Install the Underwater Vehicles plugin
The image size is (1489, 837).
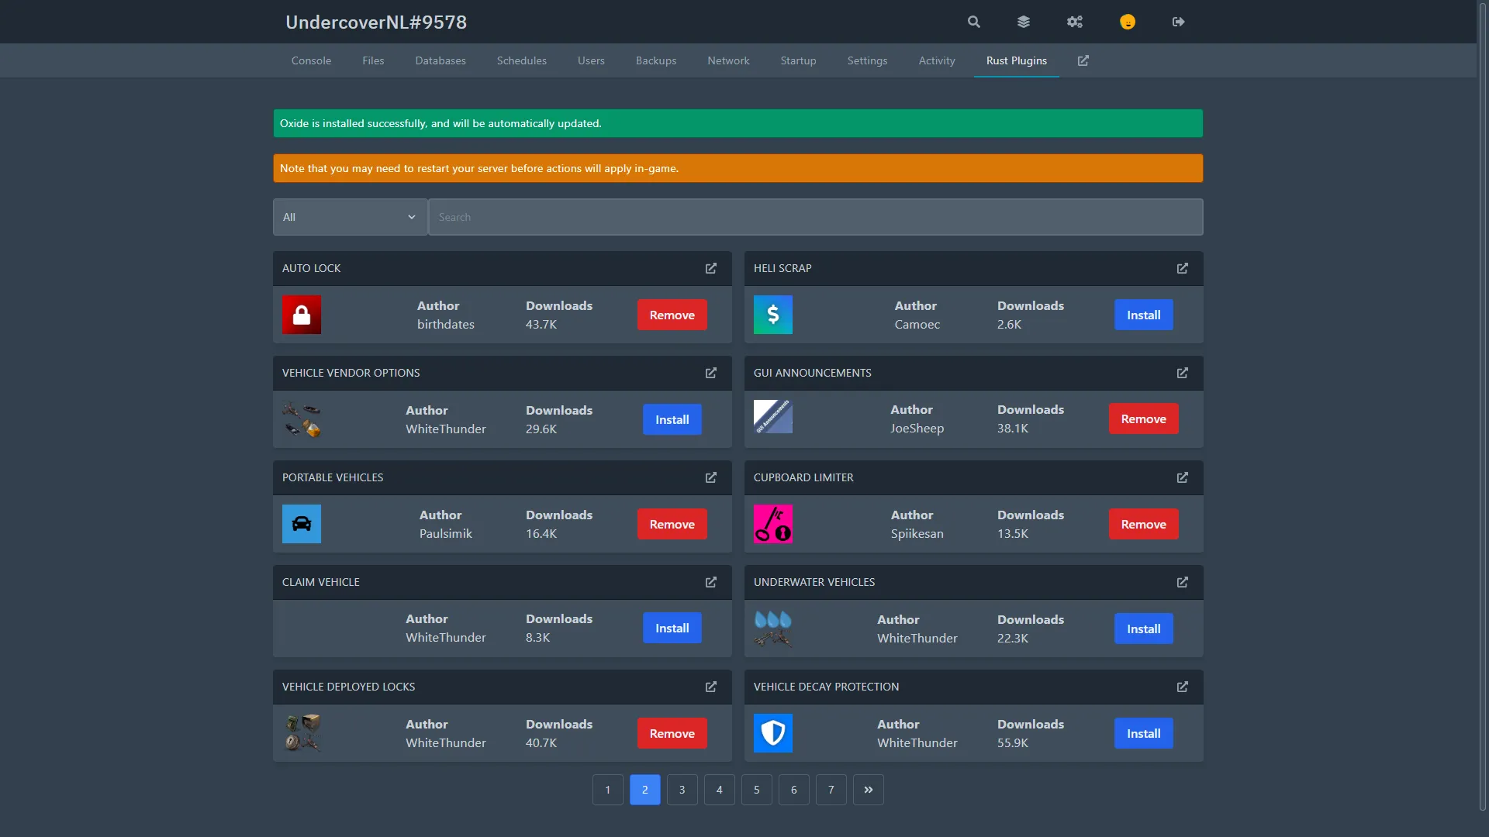(x=1143, y=629)
